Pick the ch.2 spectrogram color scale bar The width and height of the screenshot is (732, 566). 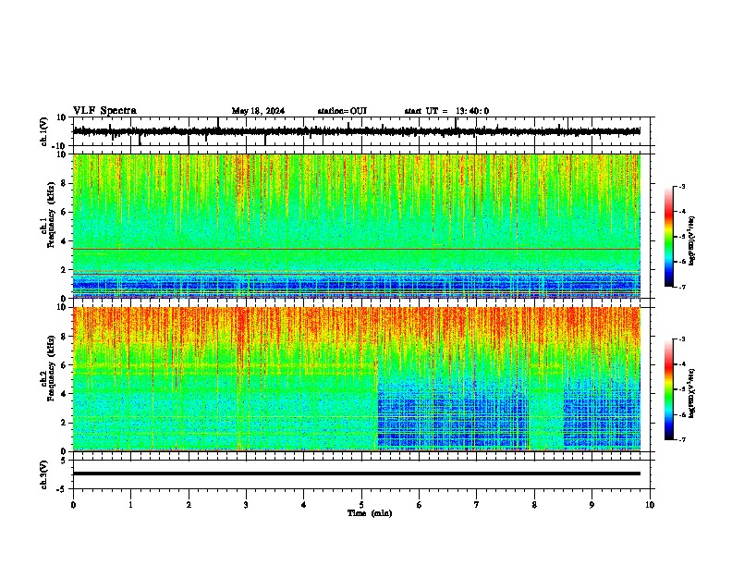coord(668,389)
